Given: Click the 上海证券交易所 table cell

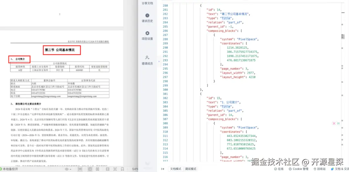Looking at the screenshot, I should (40, 70).
